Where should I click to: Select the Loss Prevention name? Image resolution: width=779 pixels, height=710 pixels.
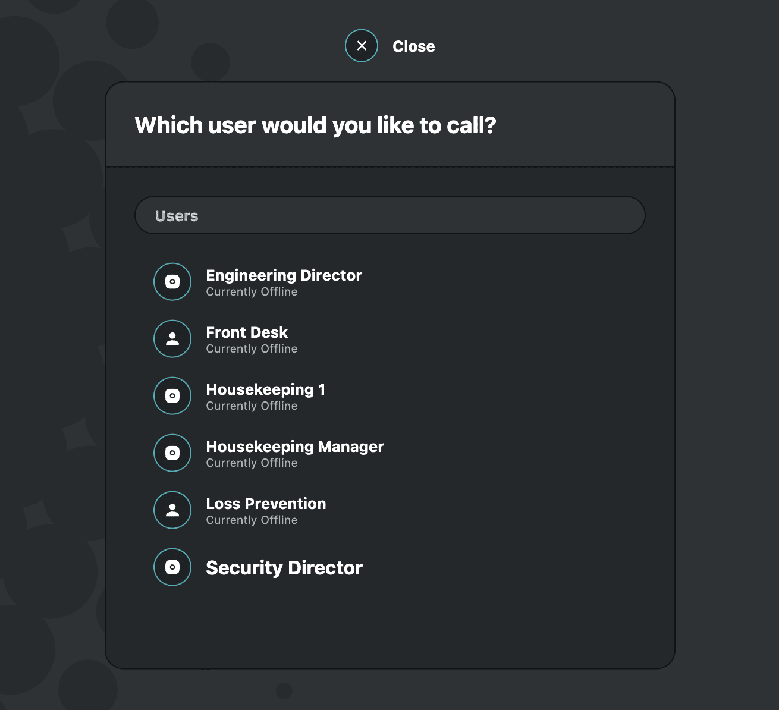(x=266, y=504)
